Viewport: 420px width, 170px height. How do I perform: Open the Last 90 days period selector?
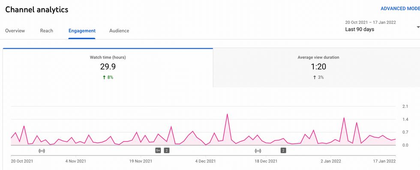click(360, 29)
